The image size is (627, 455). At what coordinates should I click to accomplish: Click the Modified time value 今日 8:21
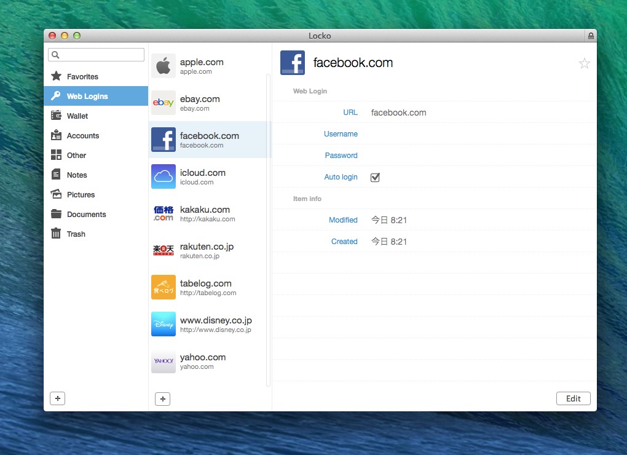pyautogui.click(x=388, y=220)
